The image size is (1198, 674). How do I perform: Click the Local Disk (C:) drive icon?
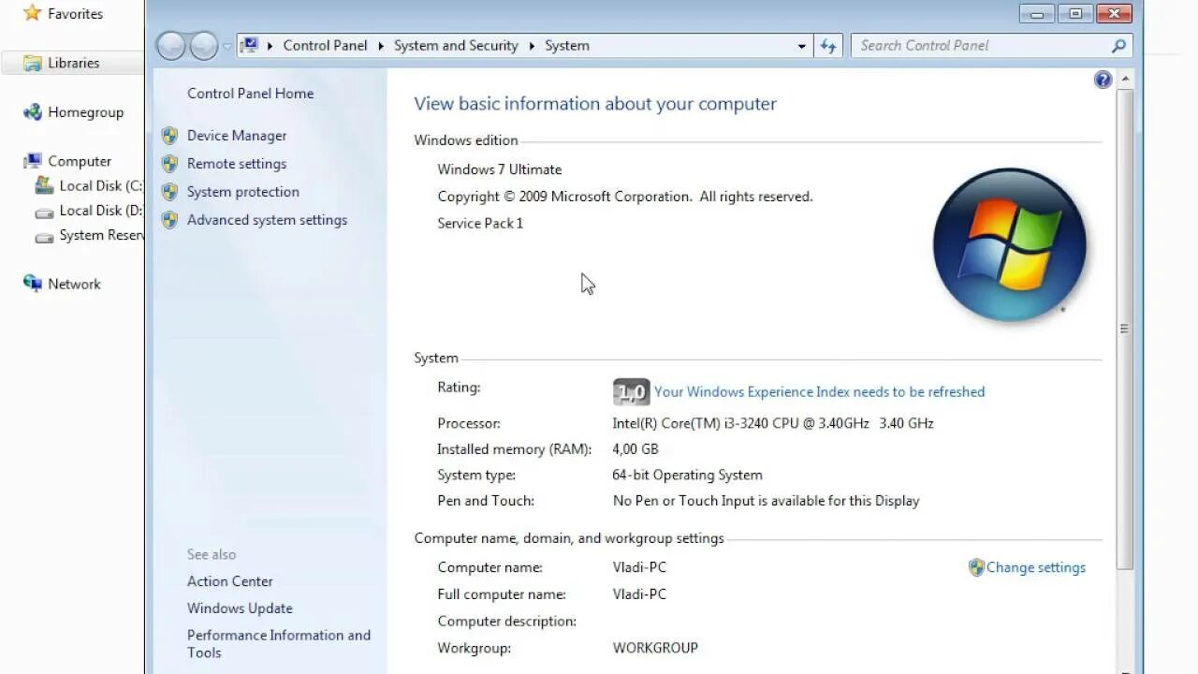[x=44, y=186]
